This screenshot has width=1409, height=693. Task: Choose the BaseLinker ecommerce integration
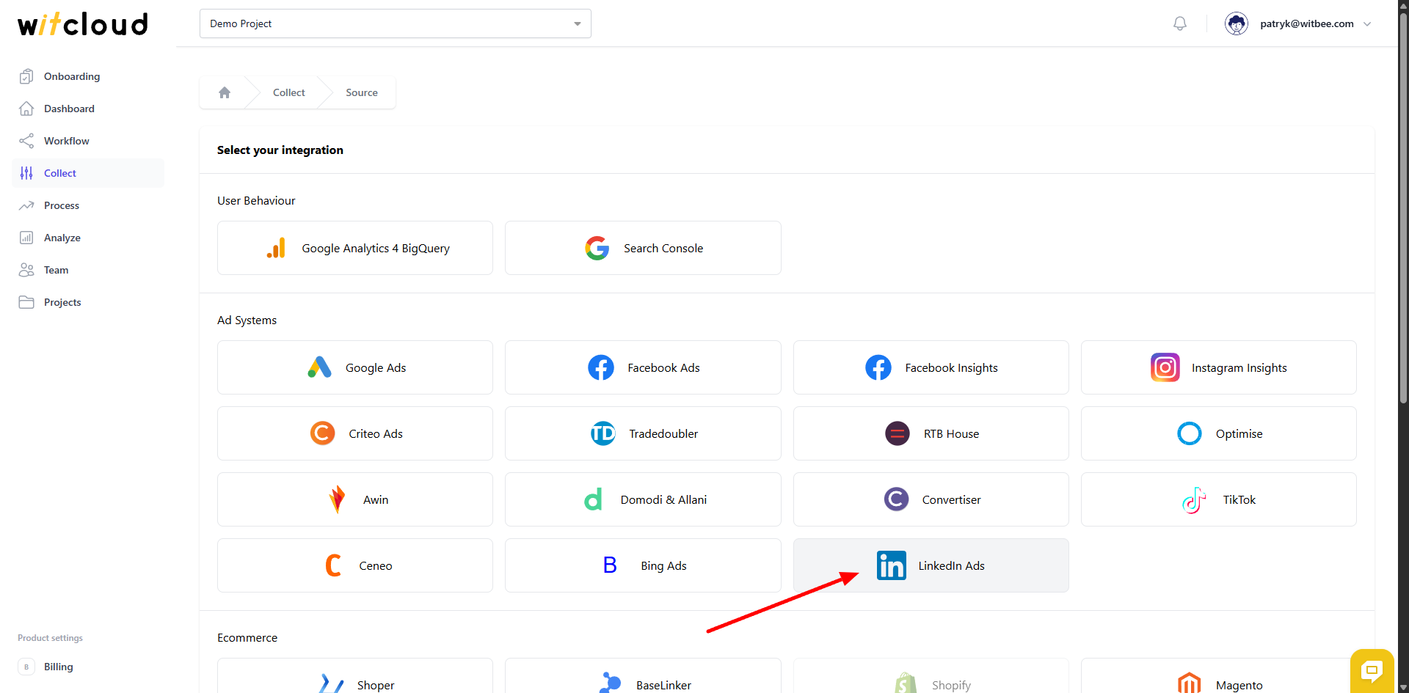coord(643,676)
